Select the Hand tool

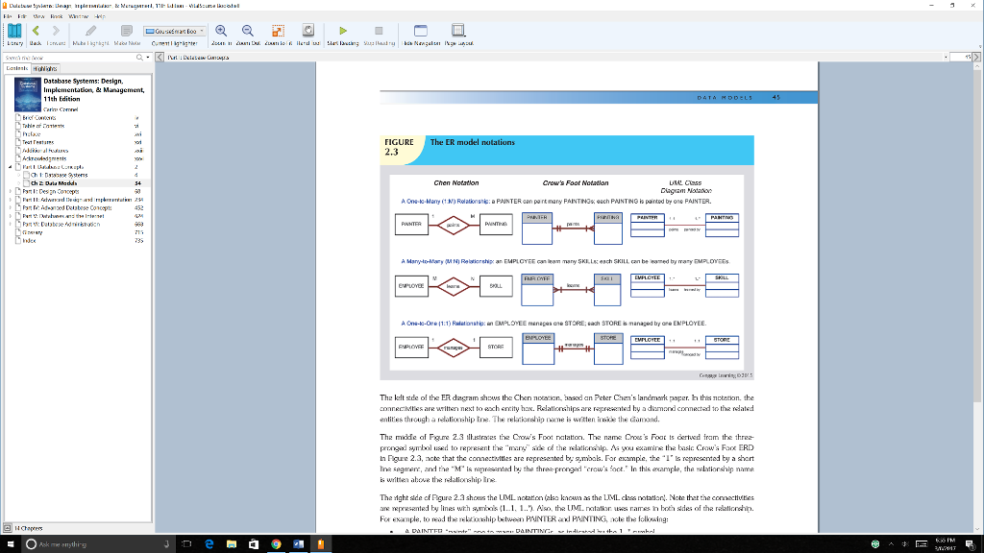point(308,32)
